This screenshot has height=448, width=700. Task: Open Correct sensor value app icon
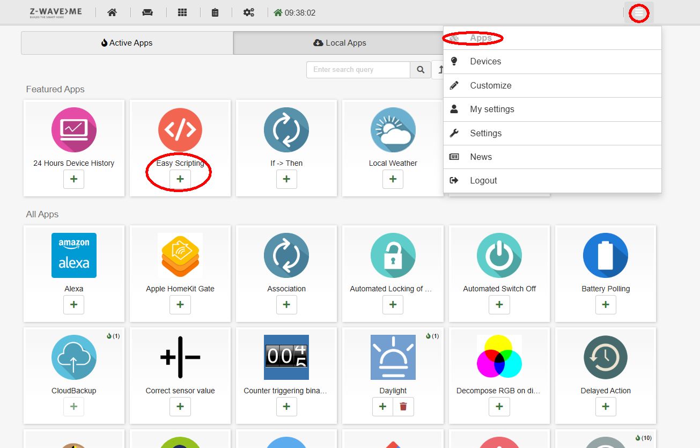[x=180, y=357]
